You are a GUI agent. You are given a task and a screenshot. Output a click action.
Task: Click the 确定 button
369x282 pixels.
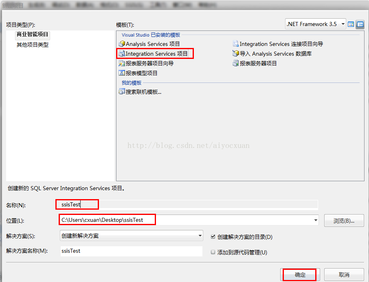click(x=300, y=275)
